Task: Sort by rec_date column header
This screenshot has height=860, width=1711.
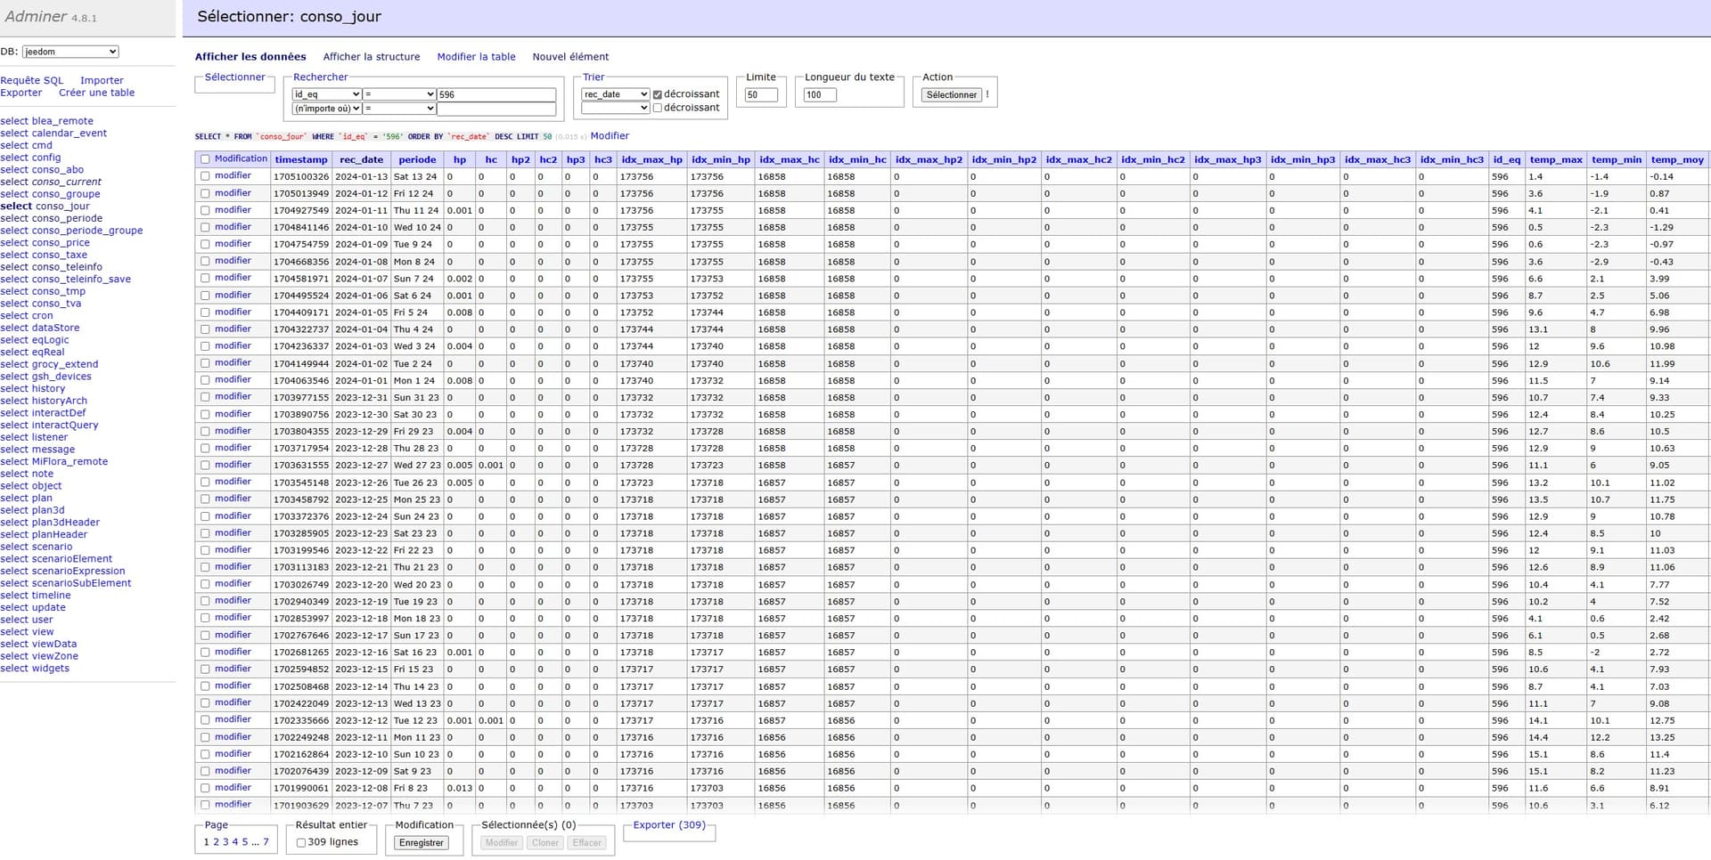Action: (x=361, y=160)
